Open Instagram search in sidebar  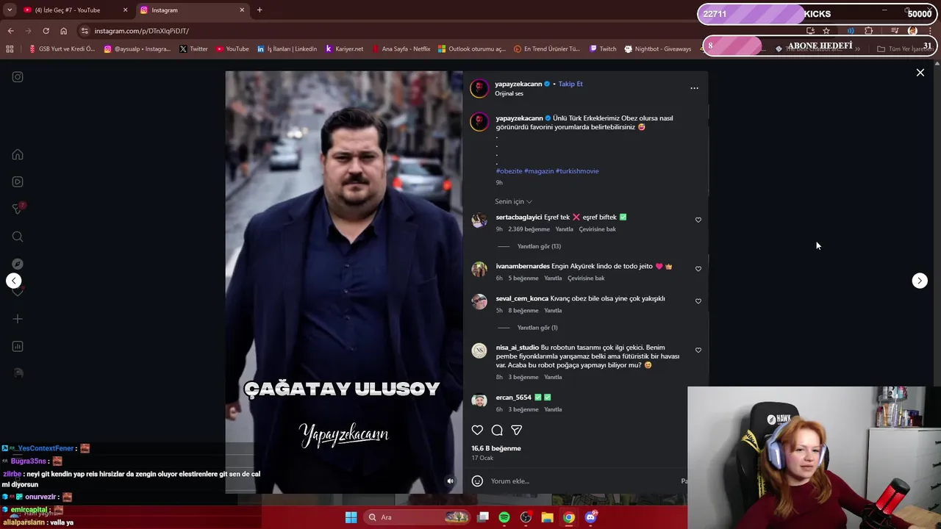coord(18,237)
